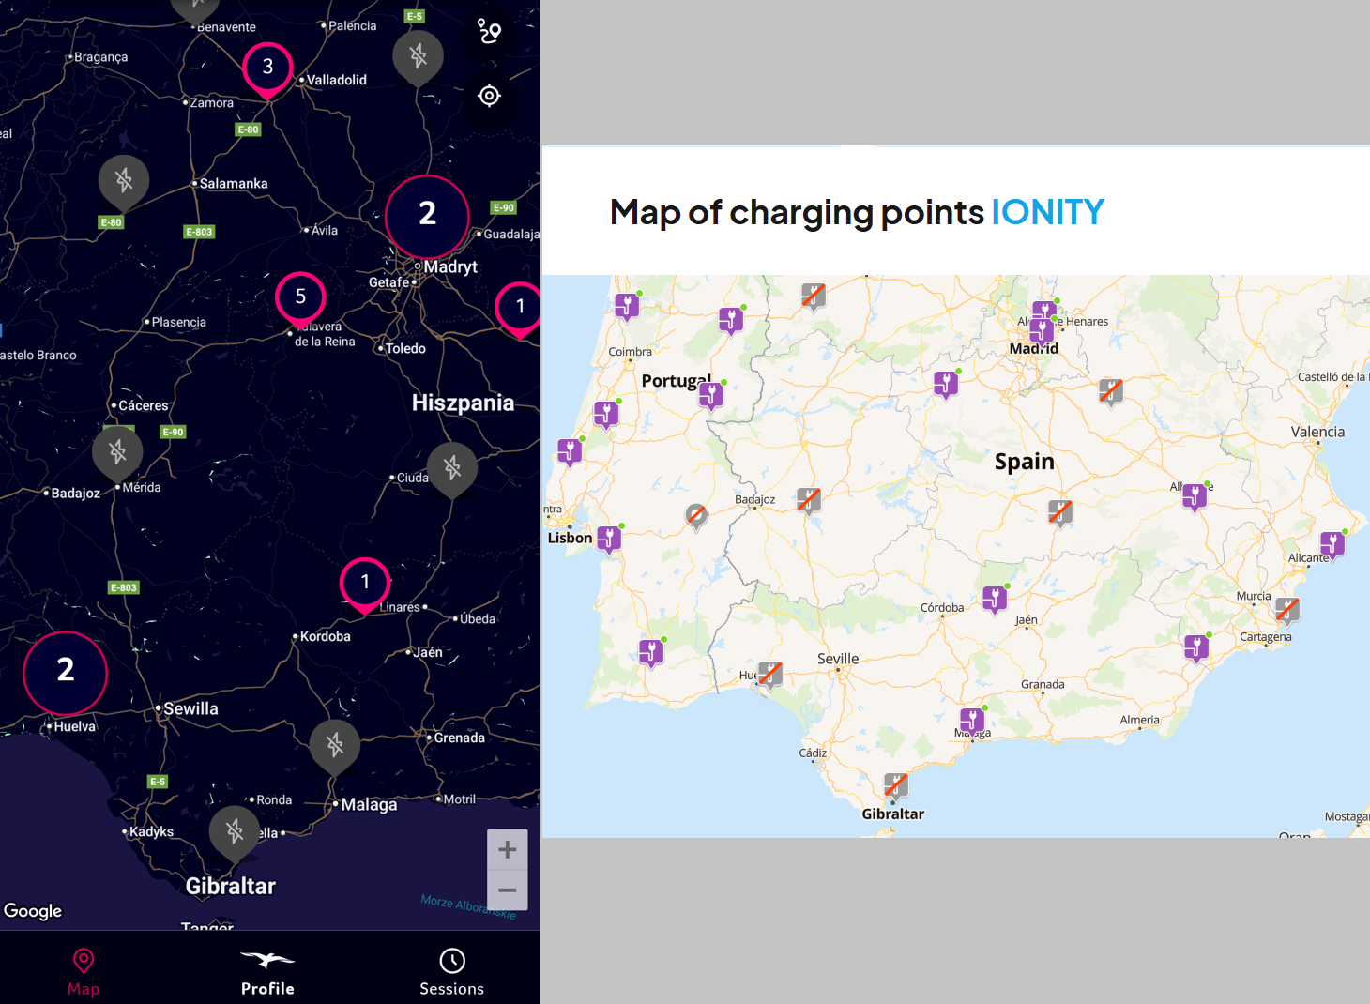Select unavailable gray pin near Murcia
This screenshot has height=1004, width=1370.
coord(1287,611)
